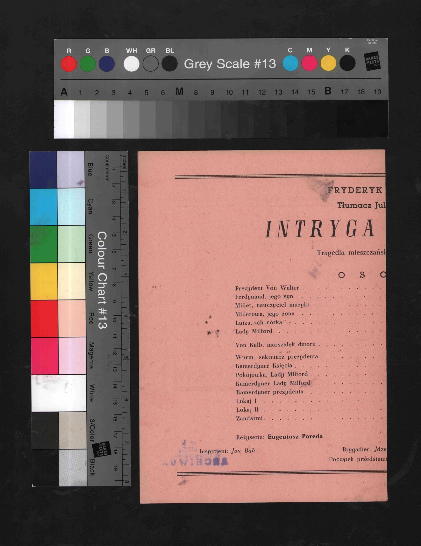Click the 'Colour Chart #13' label

(x=102, y=280)
